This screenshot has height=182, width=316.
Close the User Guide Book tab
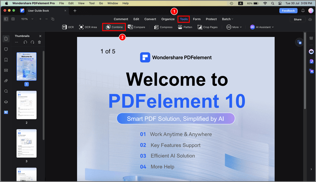click(65, 11)
